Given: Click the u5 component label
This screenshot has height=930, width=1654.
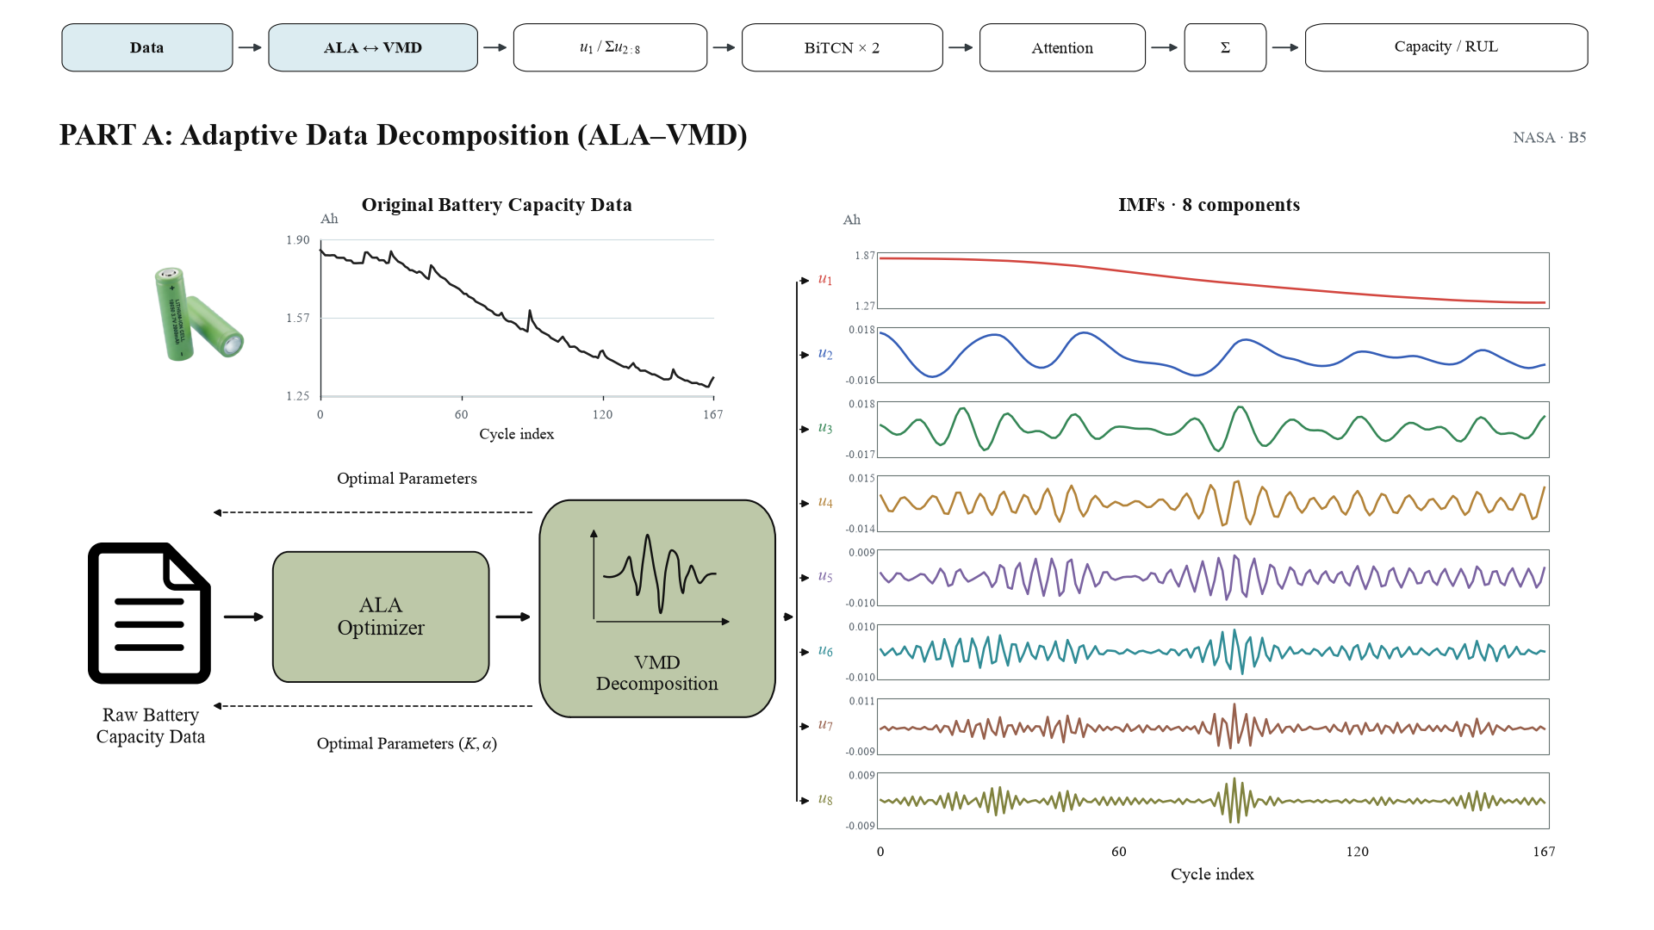Looking at the screenshot, I should pyautogui.click(x=825, y=577).
